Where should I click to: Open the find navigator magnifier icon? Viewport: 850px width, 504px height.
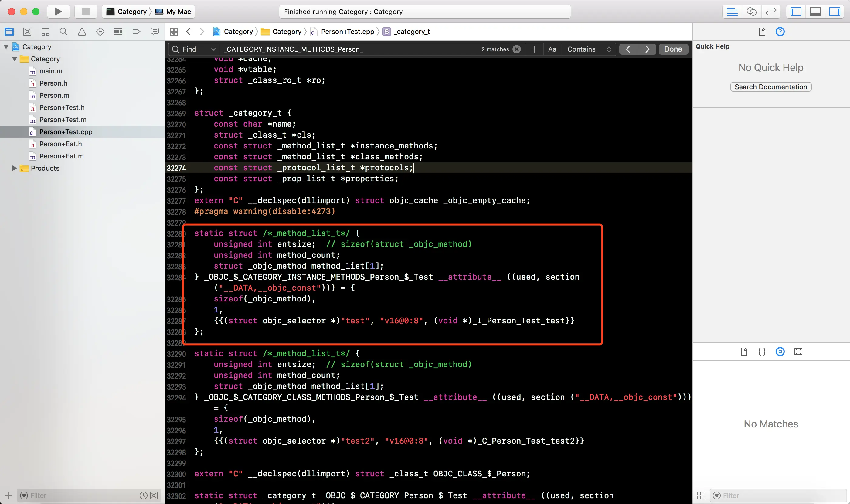(63, 32)
